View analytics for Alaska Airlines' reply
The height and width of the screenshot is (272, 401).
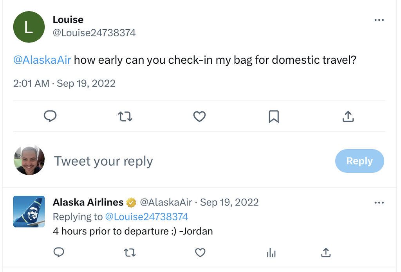coord(271,253)
